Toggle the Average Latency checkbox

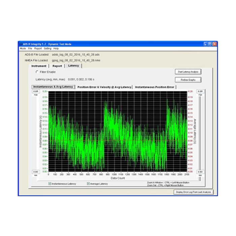click(x=88, y=184)
